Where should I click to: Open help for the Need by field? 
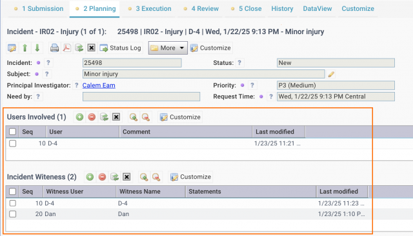(38, 96)
